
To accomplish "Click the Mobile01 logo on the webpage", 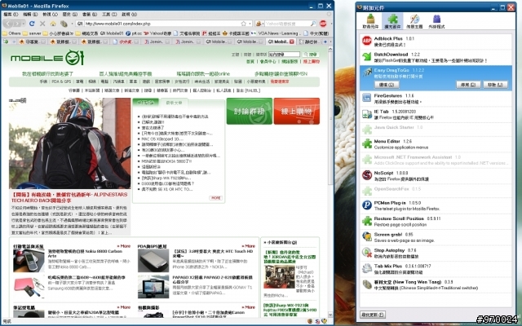I will pos(47,58).
